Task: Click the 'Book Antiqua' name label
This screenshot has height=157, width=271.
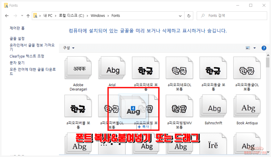Action: tap(247, 123)
